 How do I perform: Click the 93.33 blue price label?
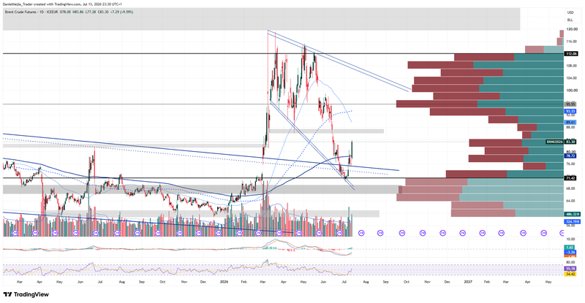(570, 111)
